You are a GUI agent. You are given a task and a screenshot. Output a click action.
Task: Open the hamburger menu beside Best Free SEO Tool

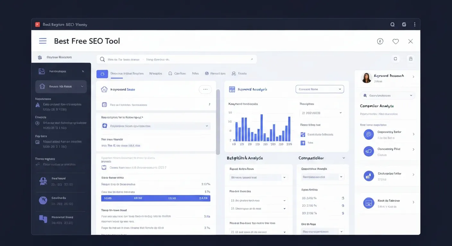coord(42,41)
